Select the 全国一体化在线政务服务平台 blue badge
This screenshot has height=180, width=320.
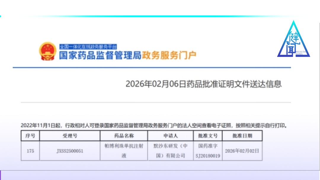click(88, 47)
